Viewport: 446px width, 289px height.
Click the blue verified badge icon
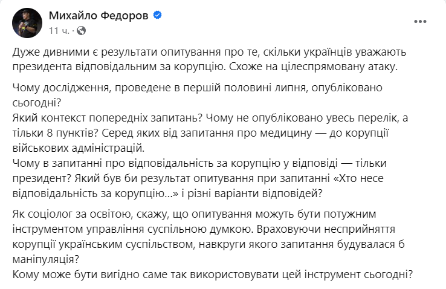[x=157, y=15]
